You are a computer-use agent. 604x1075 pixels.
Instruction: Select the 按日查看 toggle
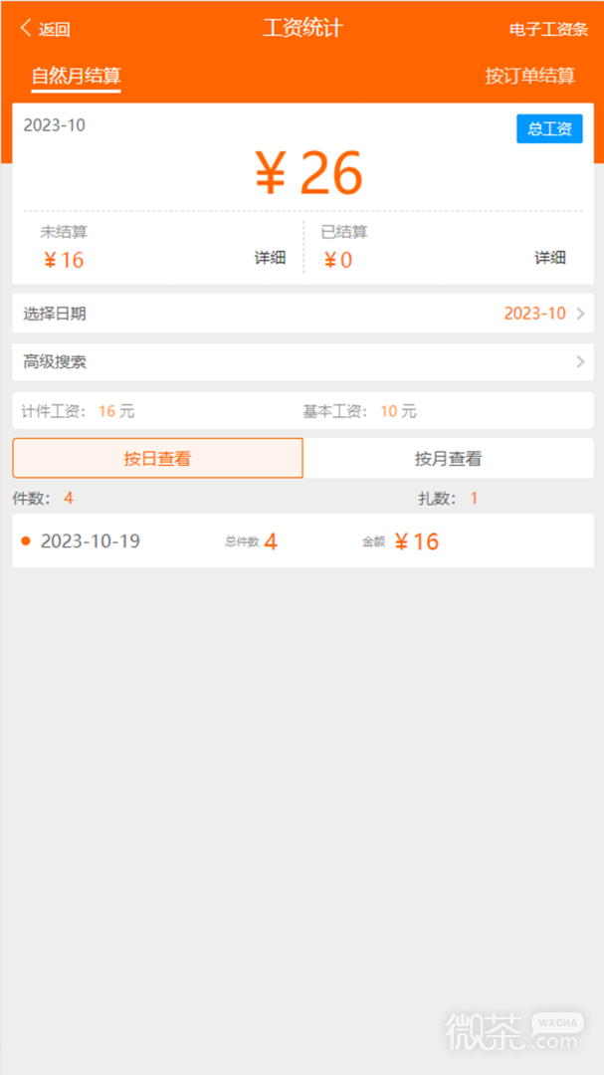157,458
